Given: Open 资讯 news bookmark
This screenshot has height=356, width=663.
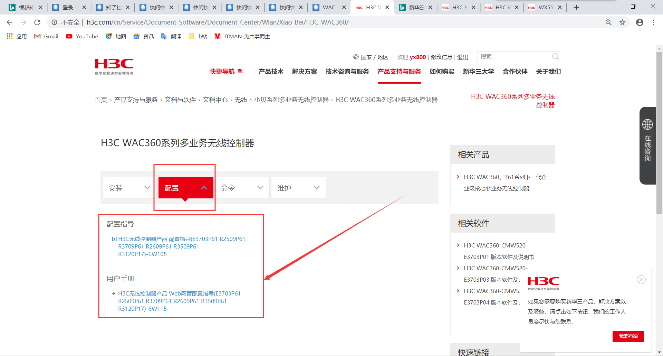Looking at the screenshot, I should click(143, 36).
